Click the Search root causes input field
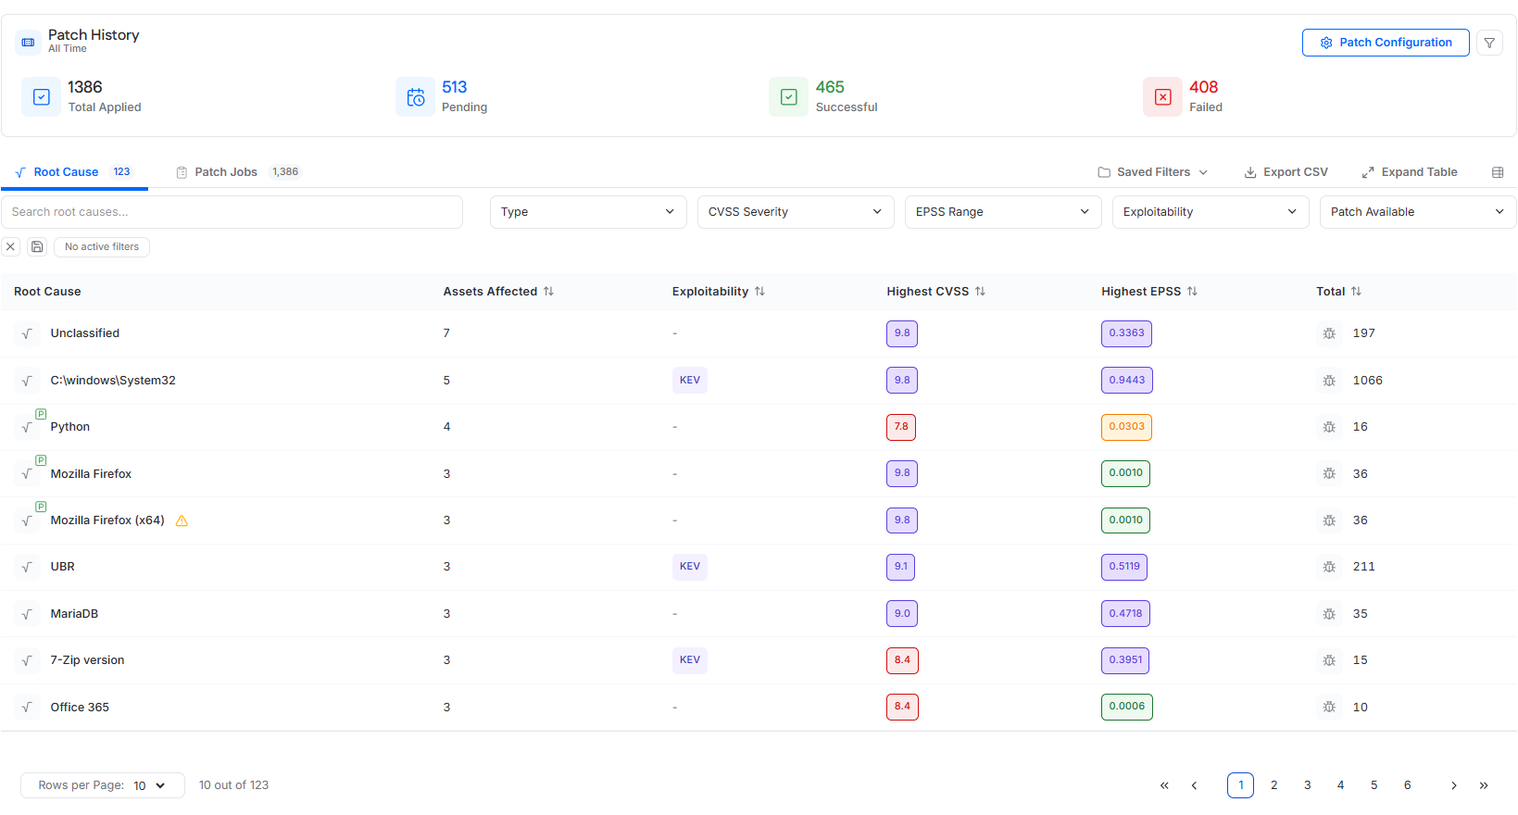The width and height of the screenshot is (1518, 815). (x=232, y=212)
